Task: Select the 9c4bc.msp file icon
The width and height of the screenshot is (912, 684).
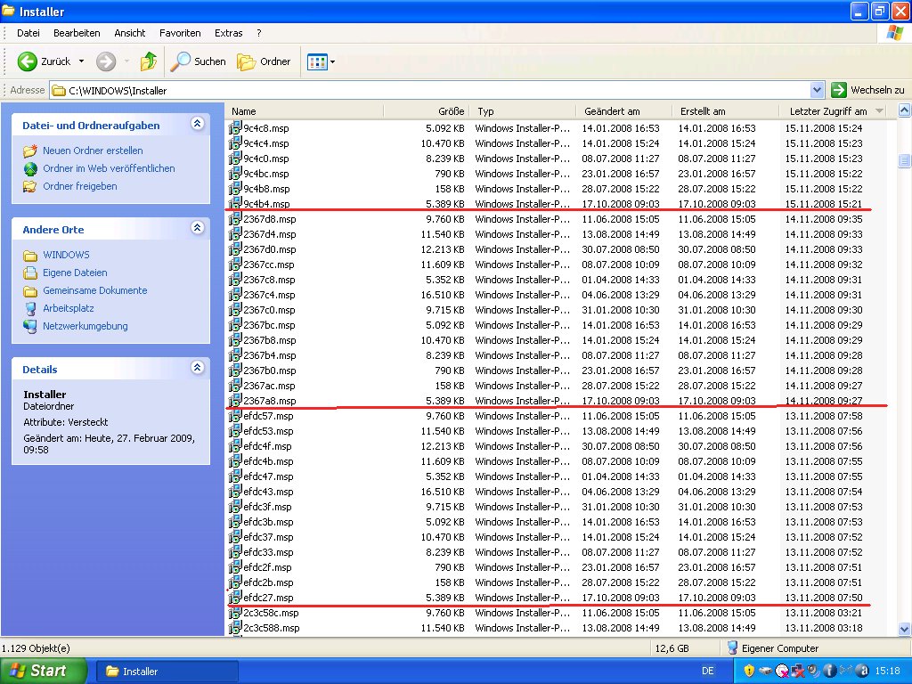Action: 235,174
